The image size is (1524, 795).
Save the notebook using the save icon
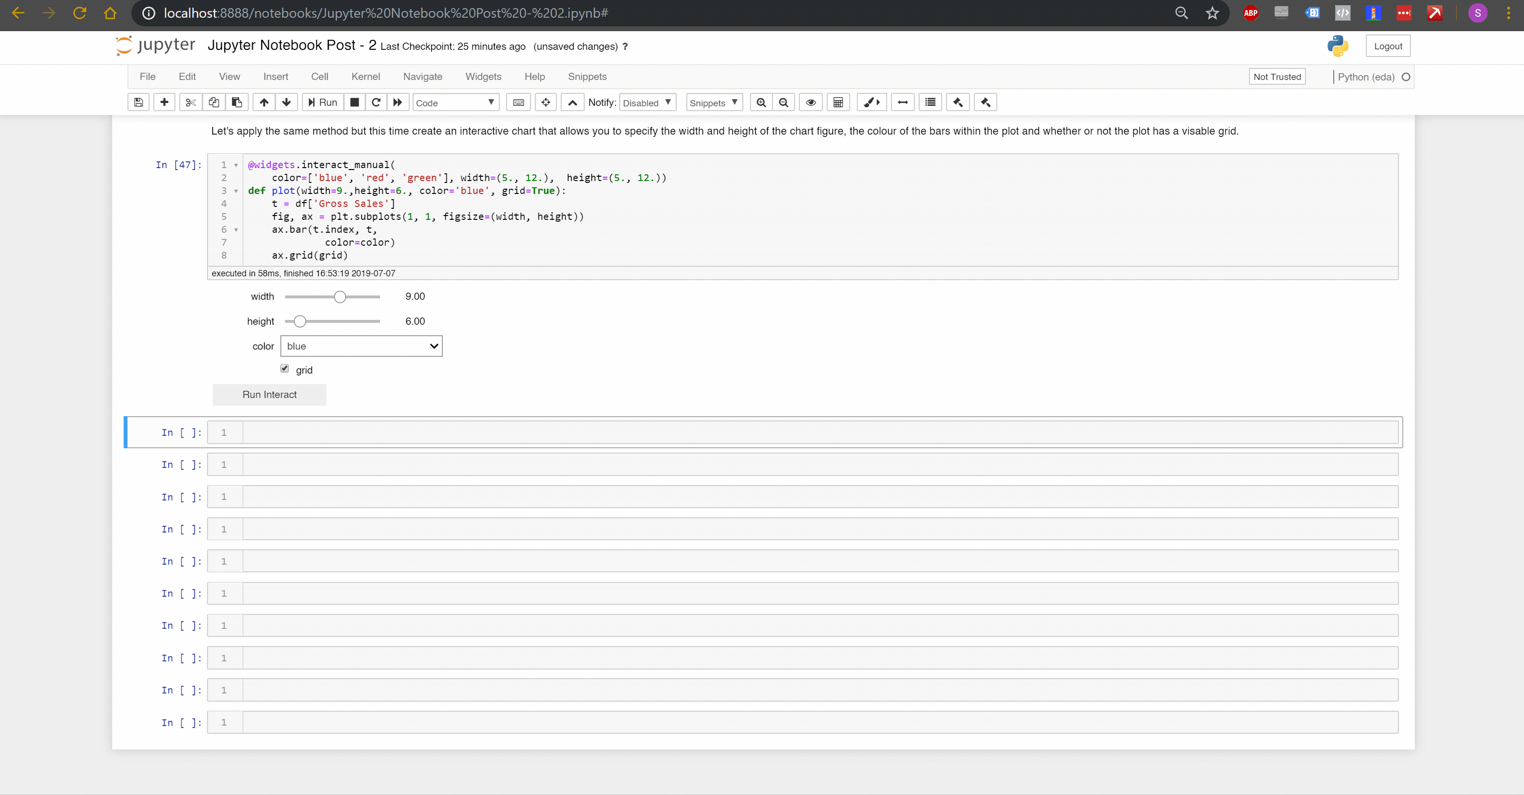[139, 102]
